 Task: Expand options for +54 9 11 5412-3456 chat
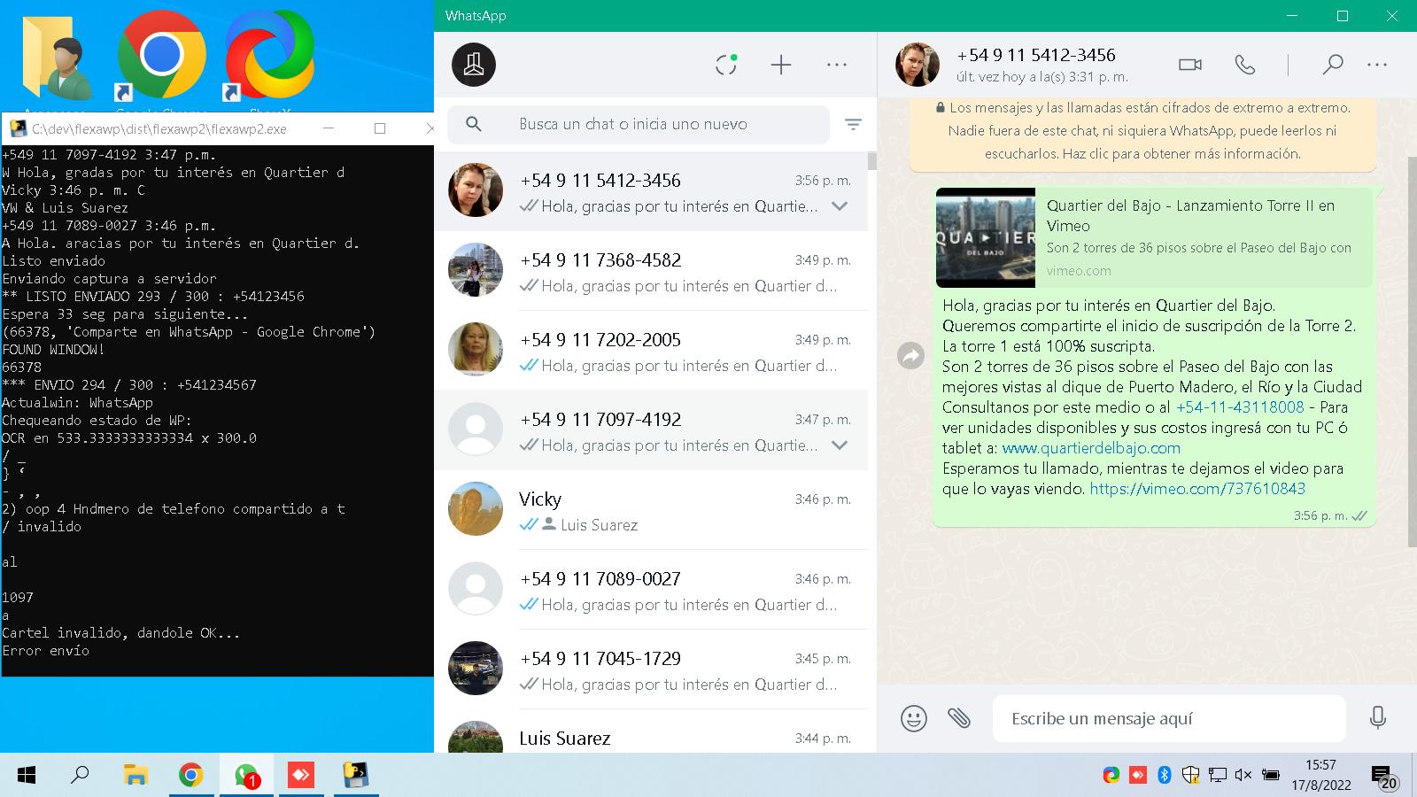point(840,206)
